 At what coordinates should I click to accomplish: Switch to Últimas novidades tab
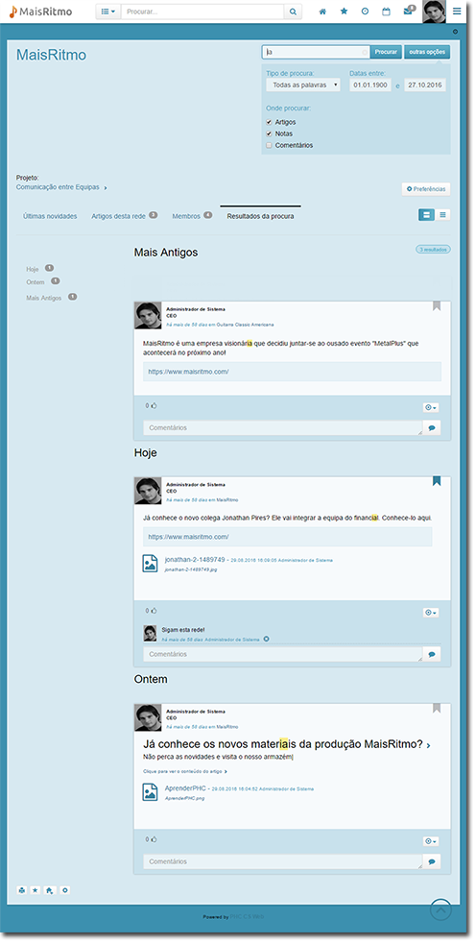(50, 216)
